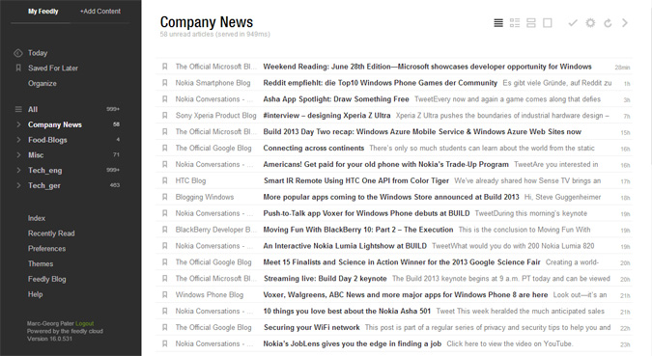Click the 'Sony Xperia Product Blog' source name

[x=215, y=116]
